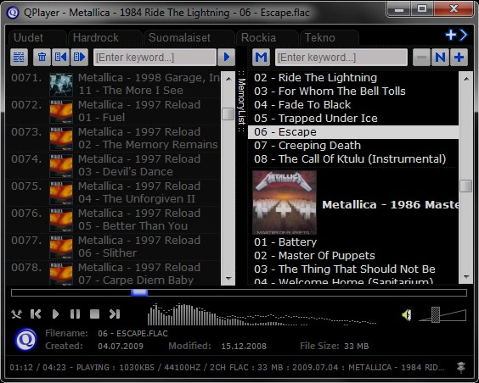
Task: Click the Play button
Action: click(x=55, y=314)
